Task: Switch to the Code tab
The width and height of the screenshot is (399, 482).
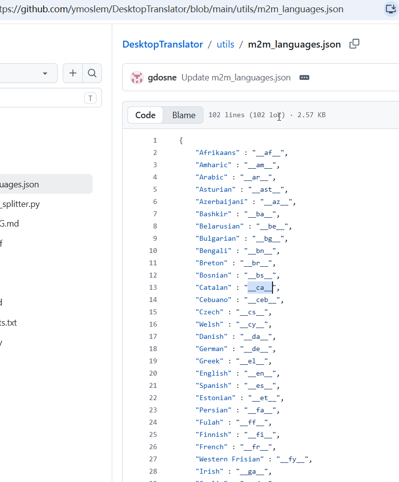Action: click(x=145, y=115)
